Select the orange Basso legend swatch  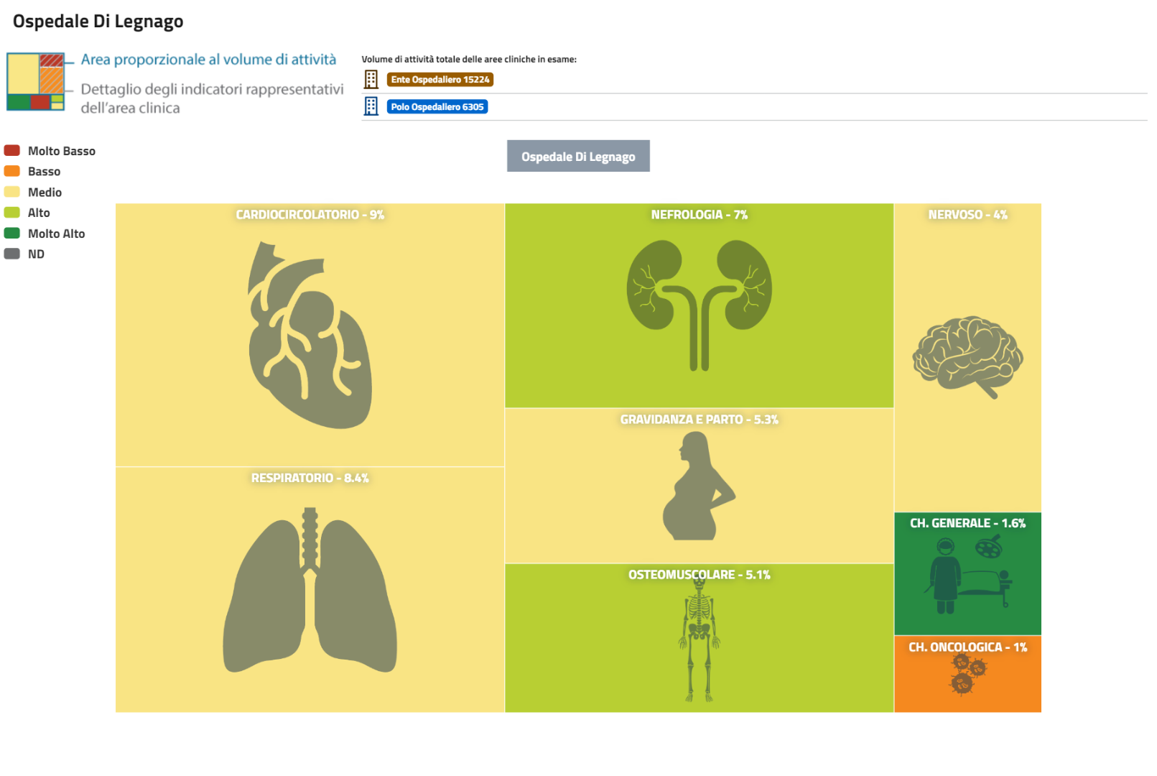12,171
